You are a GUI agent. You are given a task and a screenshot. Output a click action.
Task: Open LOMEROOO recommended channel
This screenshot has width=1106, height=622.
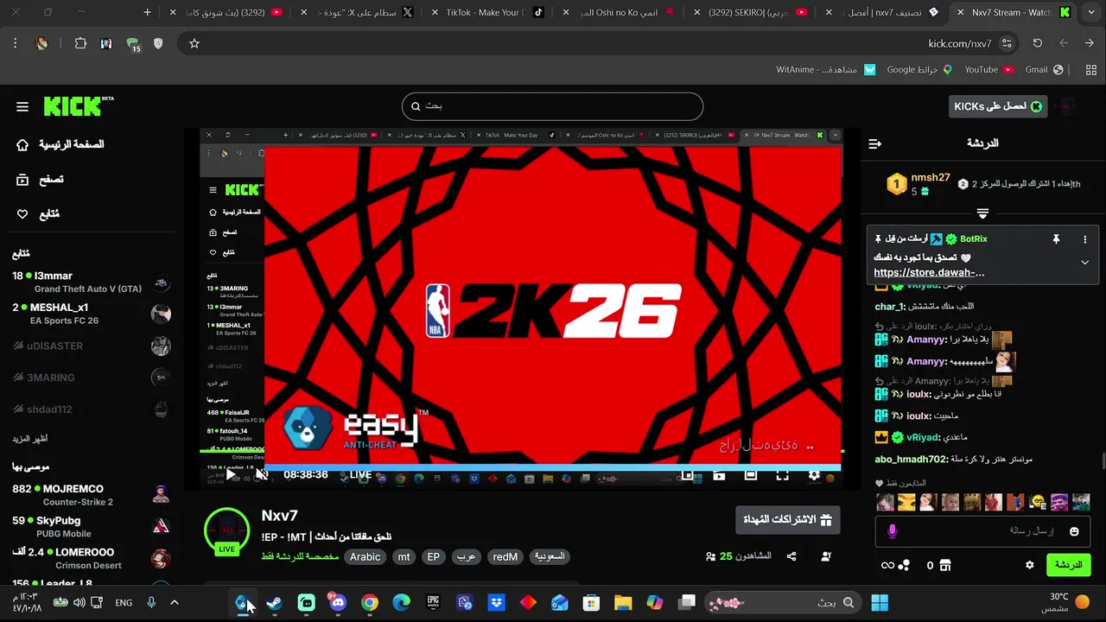tap(92, 559)
